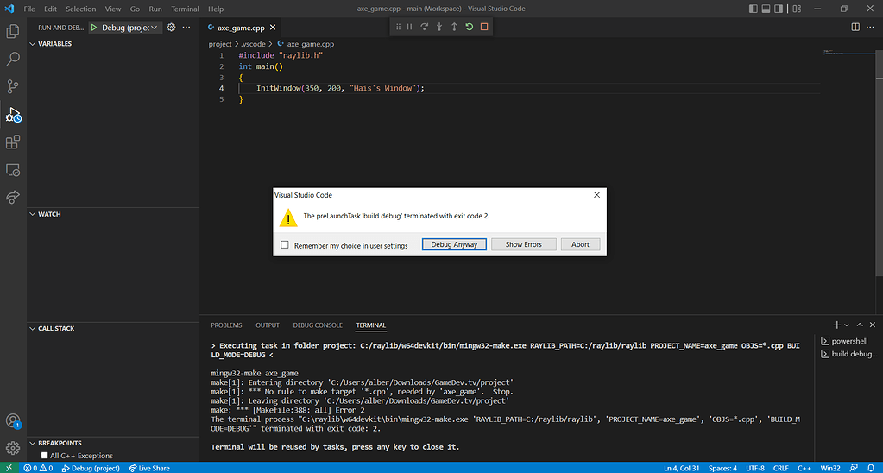The height and width of the screenshot is (473, 883).
Task: Toggle bottom panel layout icon
Action: tap(766, 9)
